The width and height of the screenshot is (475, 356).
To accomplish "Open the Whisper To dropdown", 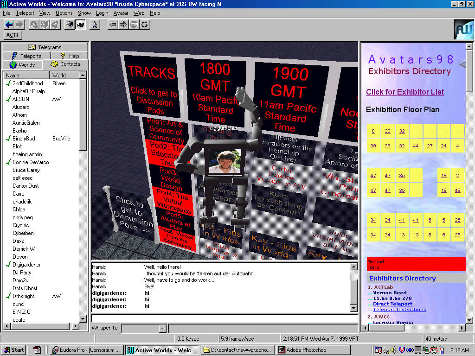I will pos(163,328).
